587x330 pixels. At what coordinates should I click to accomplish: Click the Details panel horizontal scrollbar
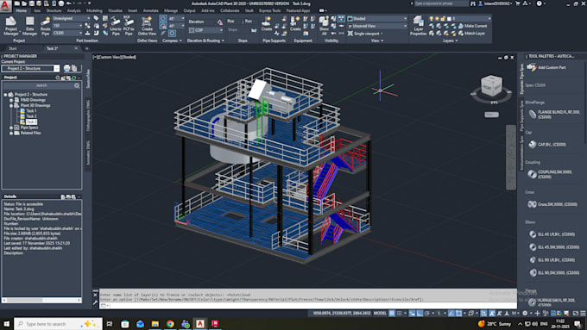click(x=41, y=300)
